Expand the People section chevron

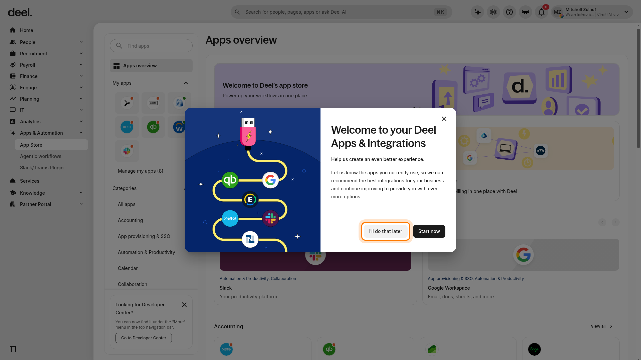click(x=81, y=42)
